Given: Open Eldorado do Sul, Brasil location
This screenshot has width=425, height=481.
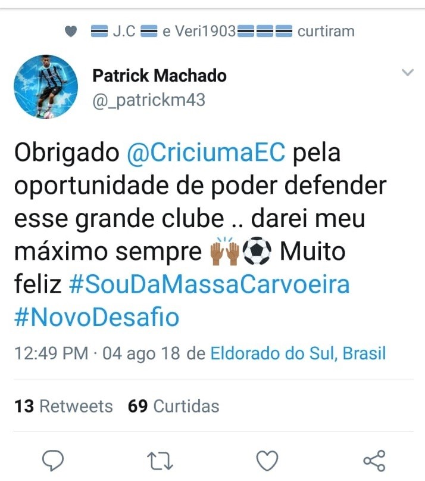Looking at the screenshot, I should click(298, 353).
